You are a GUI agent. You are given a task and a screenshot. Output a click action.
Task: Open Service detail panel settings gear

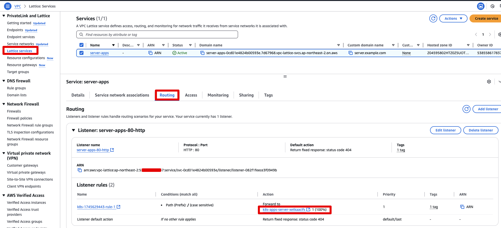(489, 82)
